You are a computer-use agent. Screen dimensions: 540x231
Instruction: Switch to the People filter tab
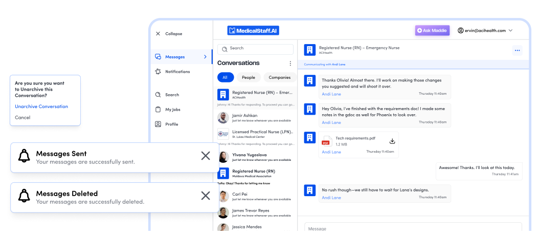[x=248, y=77]
